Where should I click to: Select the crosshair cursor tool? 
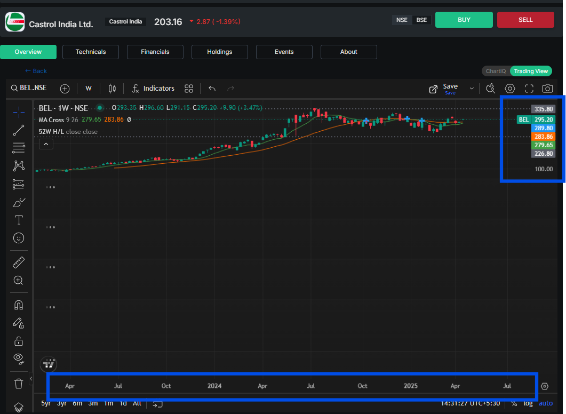(19, 112)
